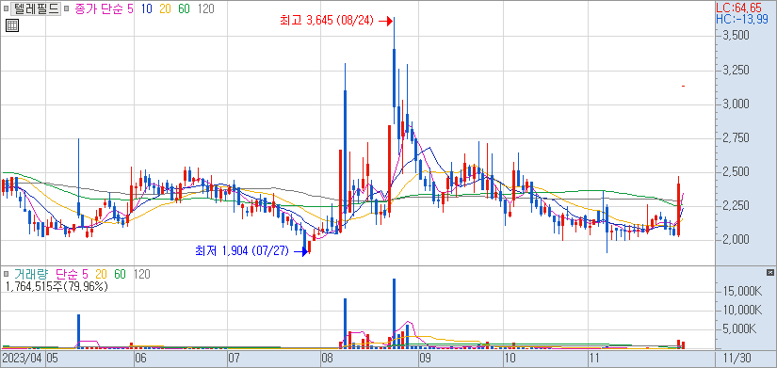
Task: Click the 05 month label on date axis
Action: point(53,357)
